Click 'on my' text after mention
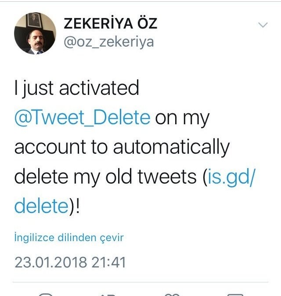Image resolution: width=281 pixels, height=296 pixels. pyautogui.click(x=183, y=118)
